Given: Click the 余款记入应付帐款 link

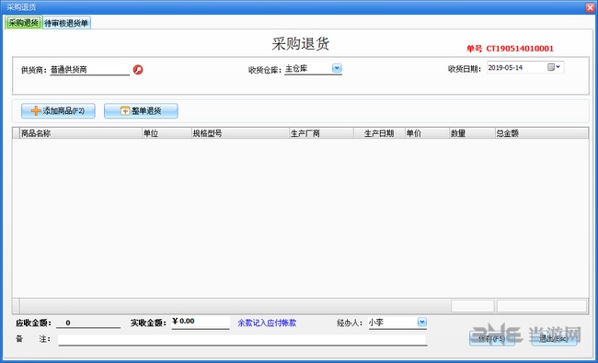Looking at the screenshot, I should [x=267, y=323].
